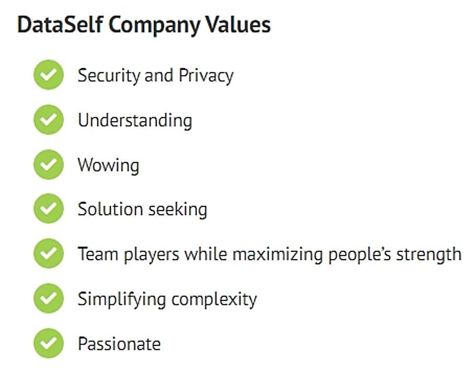Viewport: 476px width, 372px height.
Task: Click the word Values in the heading
Action: point(237,25)
